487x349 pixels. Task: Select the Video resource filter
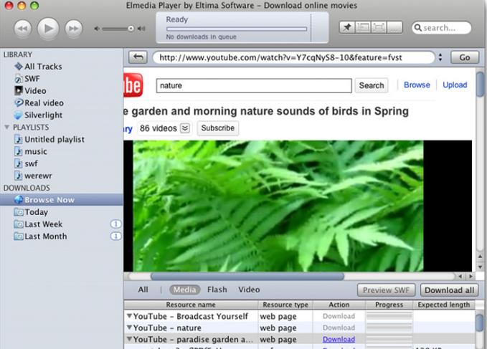[x=249, y=290]
